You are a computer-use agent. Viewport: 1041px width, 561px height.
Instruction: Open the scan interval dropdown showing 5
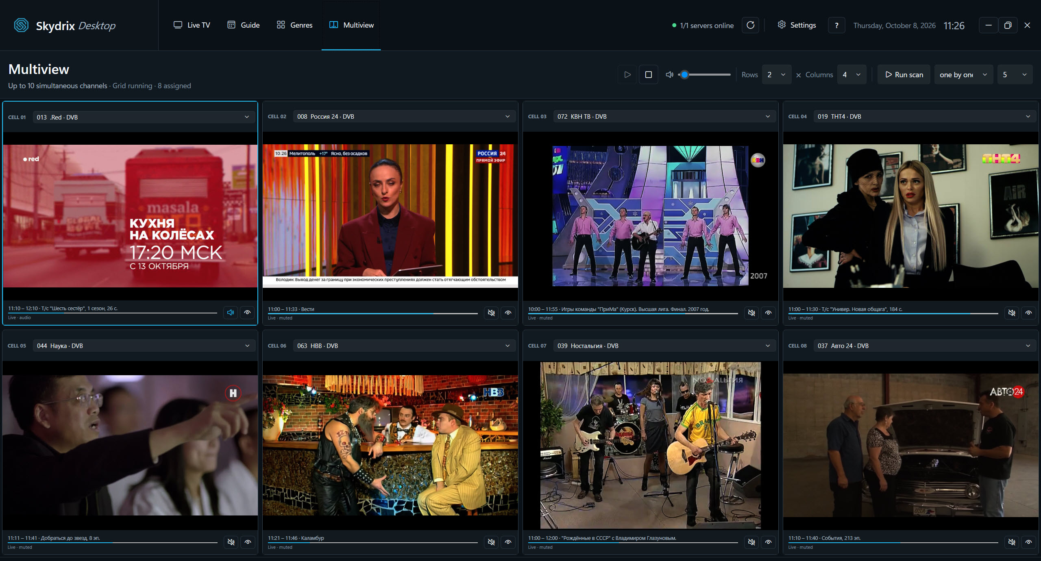click(x=1015, y=74)
